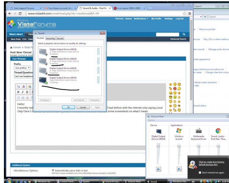Click New Posts in forum sub-navigation
This screenshot has height=183, width=229.
pos(16,39)
